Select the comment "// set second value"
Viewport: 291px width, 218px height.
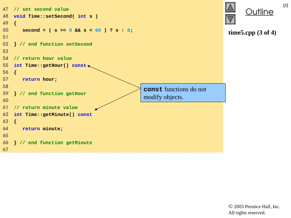41,9
